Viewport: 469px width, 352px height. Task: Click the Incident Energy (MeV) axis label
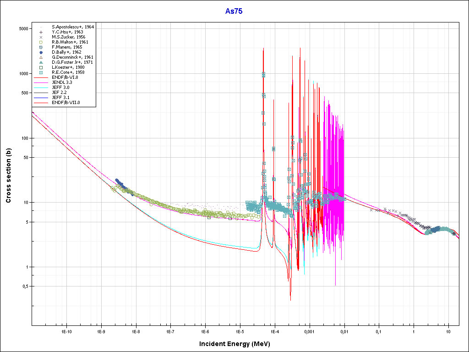point(234,344)
